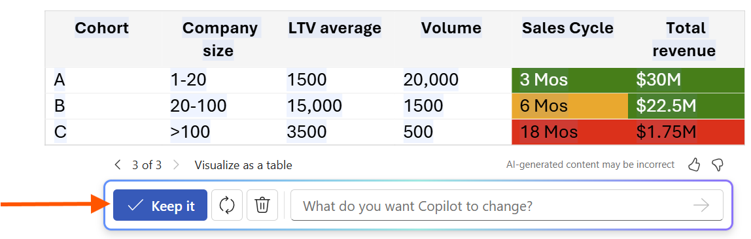The image size is (751, 239).
Task: Click the Company size cell >100
Action: coord(190,131)
